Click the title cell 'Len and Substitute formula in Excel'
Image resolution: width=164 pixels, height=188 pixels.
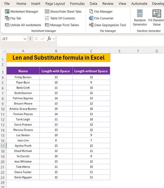pos(58,58)
